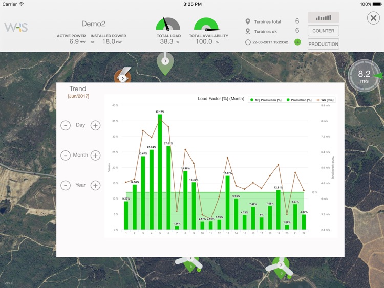Select turbine 6 marker on map

pyautogui.click(x=281, y=269)
